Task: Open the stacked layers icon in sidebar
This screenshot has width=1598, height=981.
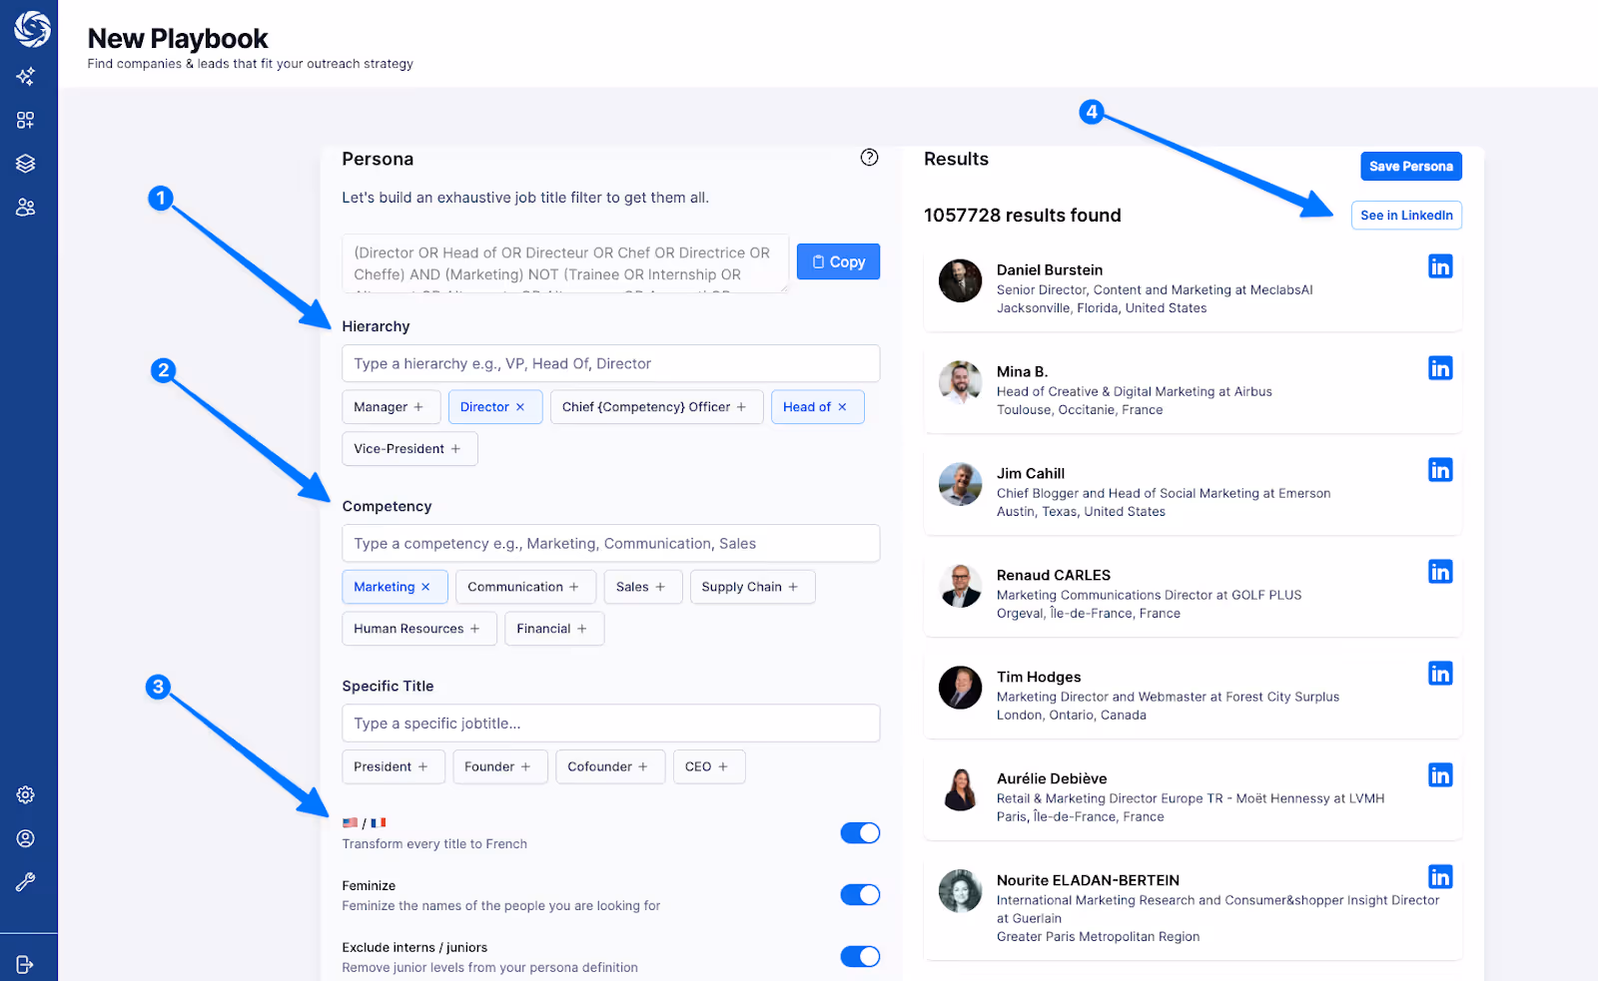Action: coord(26,164)
